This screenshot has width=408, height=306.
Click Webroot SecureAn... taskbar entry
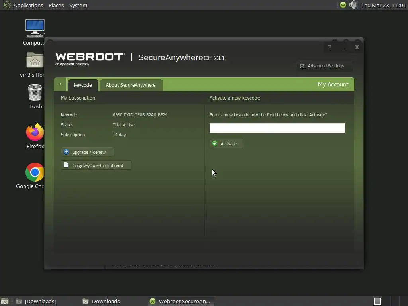181,301
